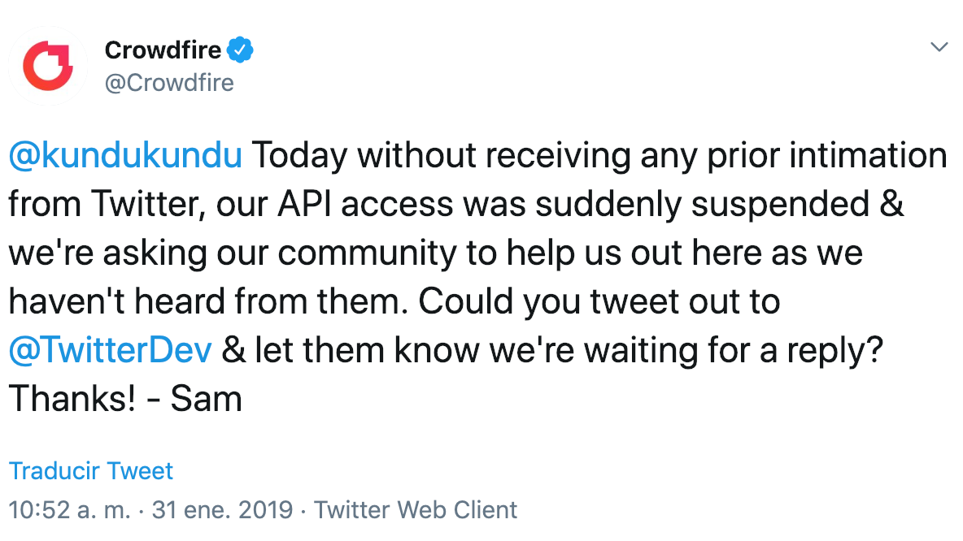Click the "Thanks! - Sam" signature line
Screen dimensions: 963x541
coord(125,399)
